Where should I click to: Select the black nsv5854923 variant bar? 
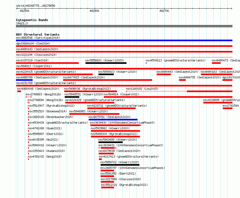point(106,74)
